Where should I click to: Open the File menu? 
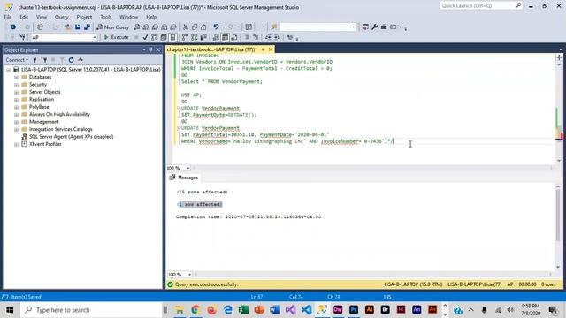pos(8,17)
